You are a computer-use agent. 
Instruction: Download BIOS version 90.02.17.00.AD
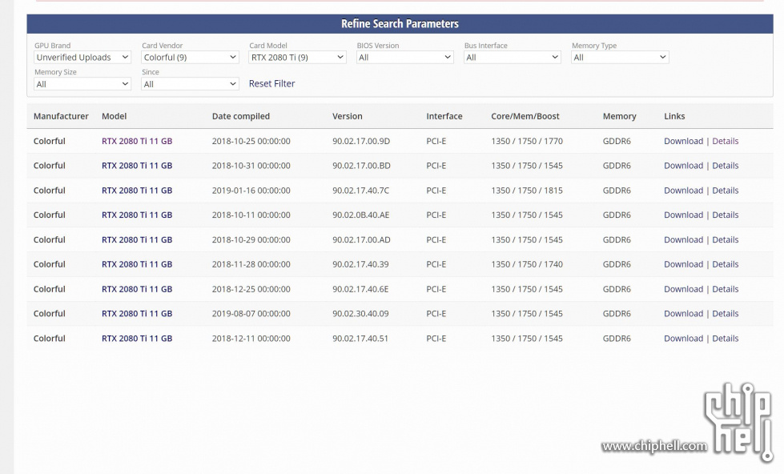684,240
